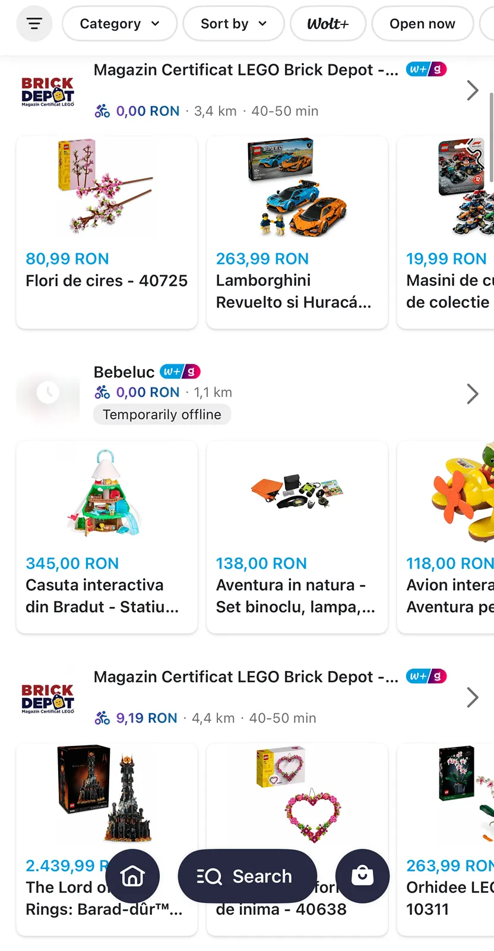The width and height of the screenshot is (494, 951).
Task: Open Casuta interactiva din Bradut product
Action: click(107, 536)
